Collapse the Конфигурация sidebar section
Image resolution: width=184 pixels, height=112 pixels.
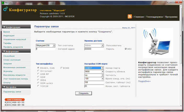(16, 27)
